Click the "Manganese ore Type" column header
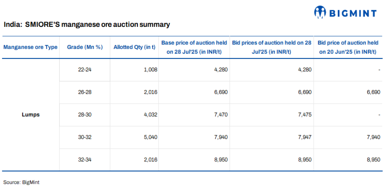Viewport: 383px width, 187px height. (x=30, y=47)
